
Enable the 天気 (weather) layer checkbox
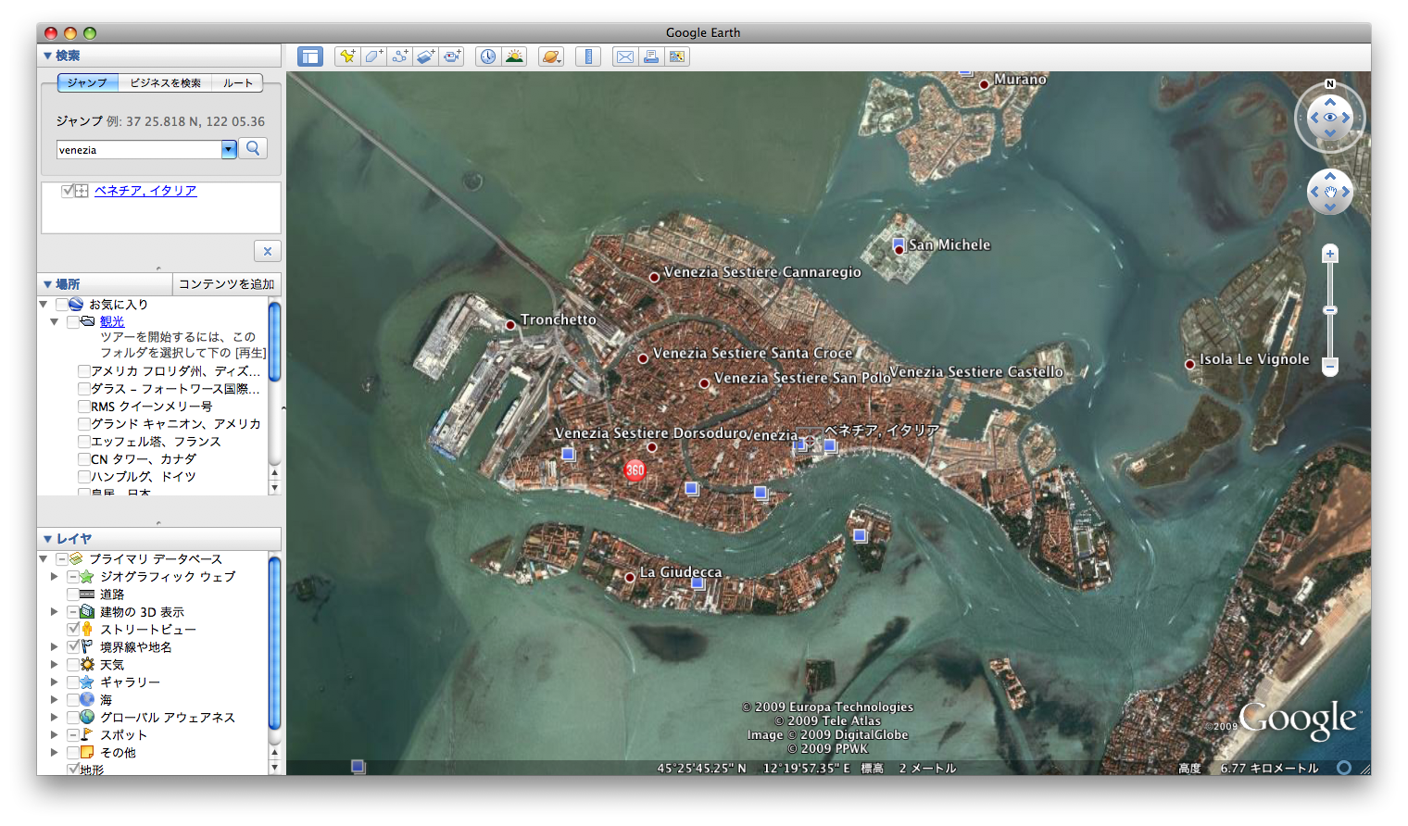point(73,664)
